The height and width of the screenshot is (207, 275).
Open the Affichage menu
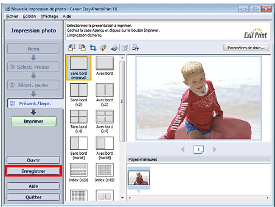click(x=49, y=16)
